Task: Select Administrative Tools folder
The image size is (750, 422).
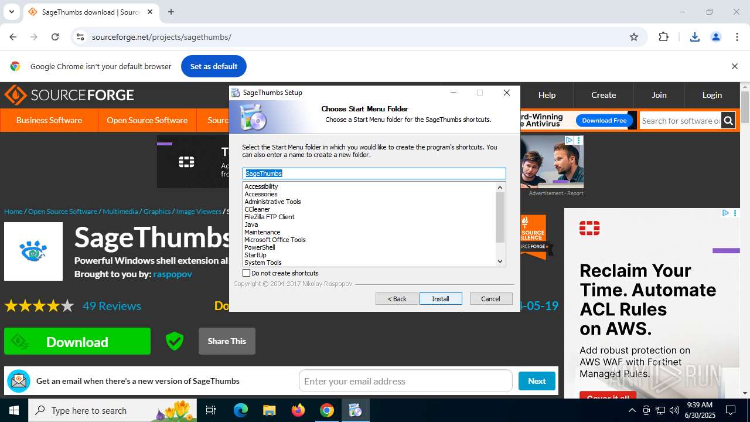Action: pos(272,202)
